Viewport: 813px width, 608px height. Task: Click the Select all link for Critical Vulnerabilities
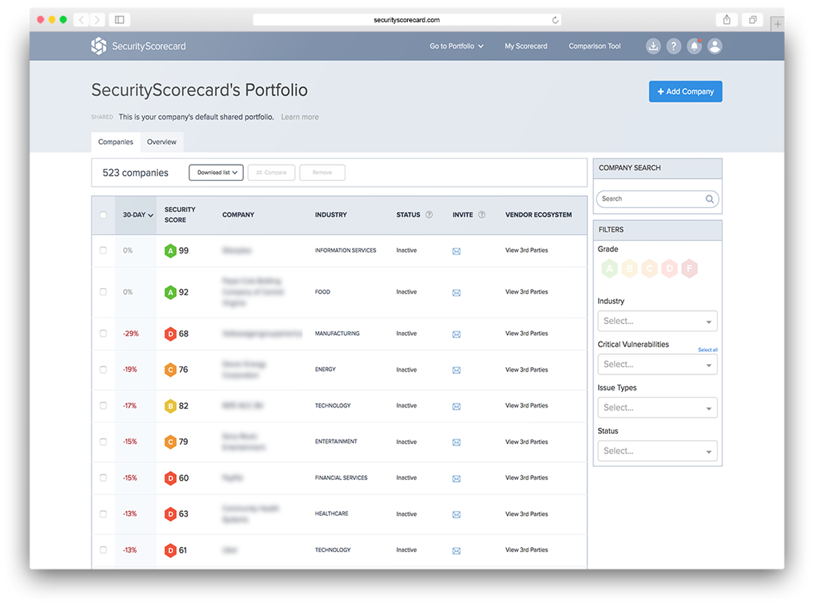click(708, 349)
